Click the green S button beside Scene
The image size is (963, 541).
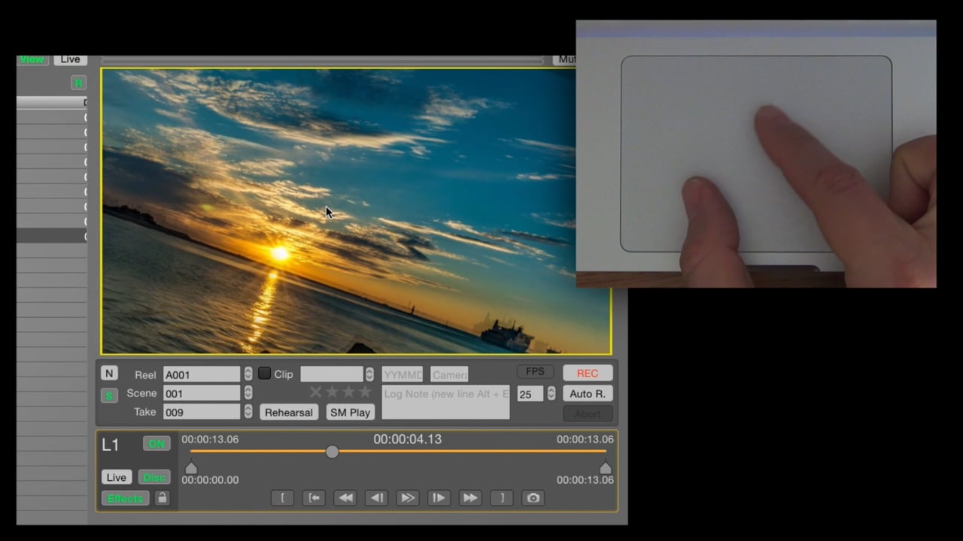pyautogui.click(x=109, y=395)
